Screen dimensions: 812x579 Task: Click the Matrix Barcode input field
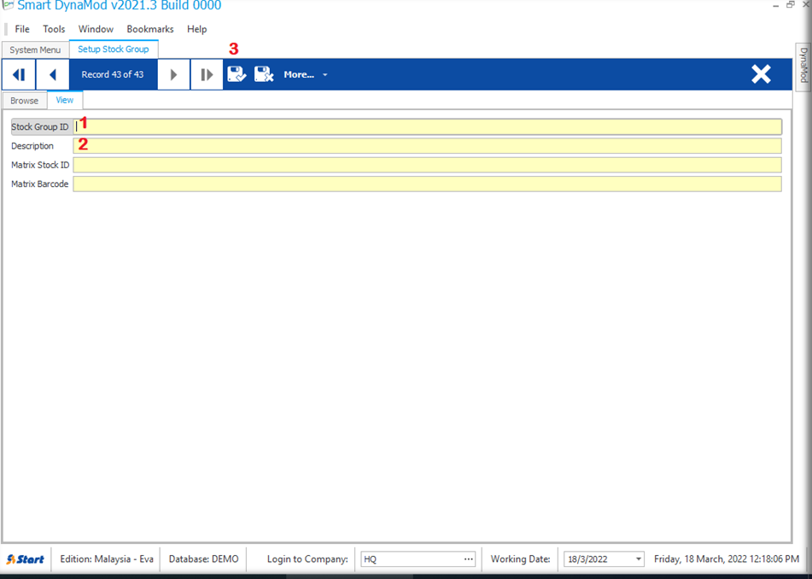(427, 184)
